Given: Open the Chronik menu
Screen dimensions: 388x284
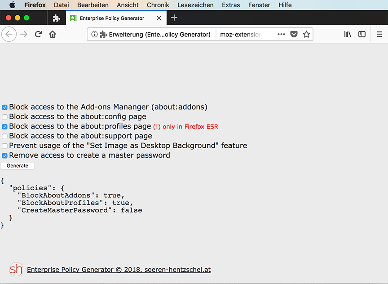Looking at the screenshot, I should pos(158,5).
